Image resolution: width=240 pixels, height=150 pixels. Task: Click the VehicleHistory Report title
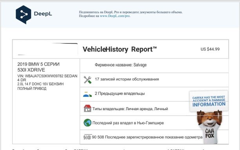120,49
